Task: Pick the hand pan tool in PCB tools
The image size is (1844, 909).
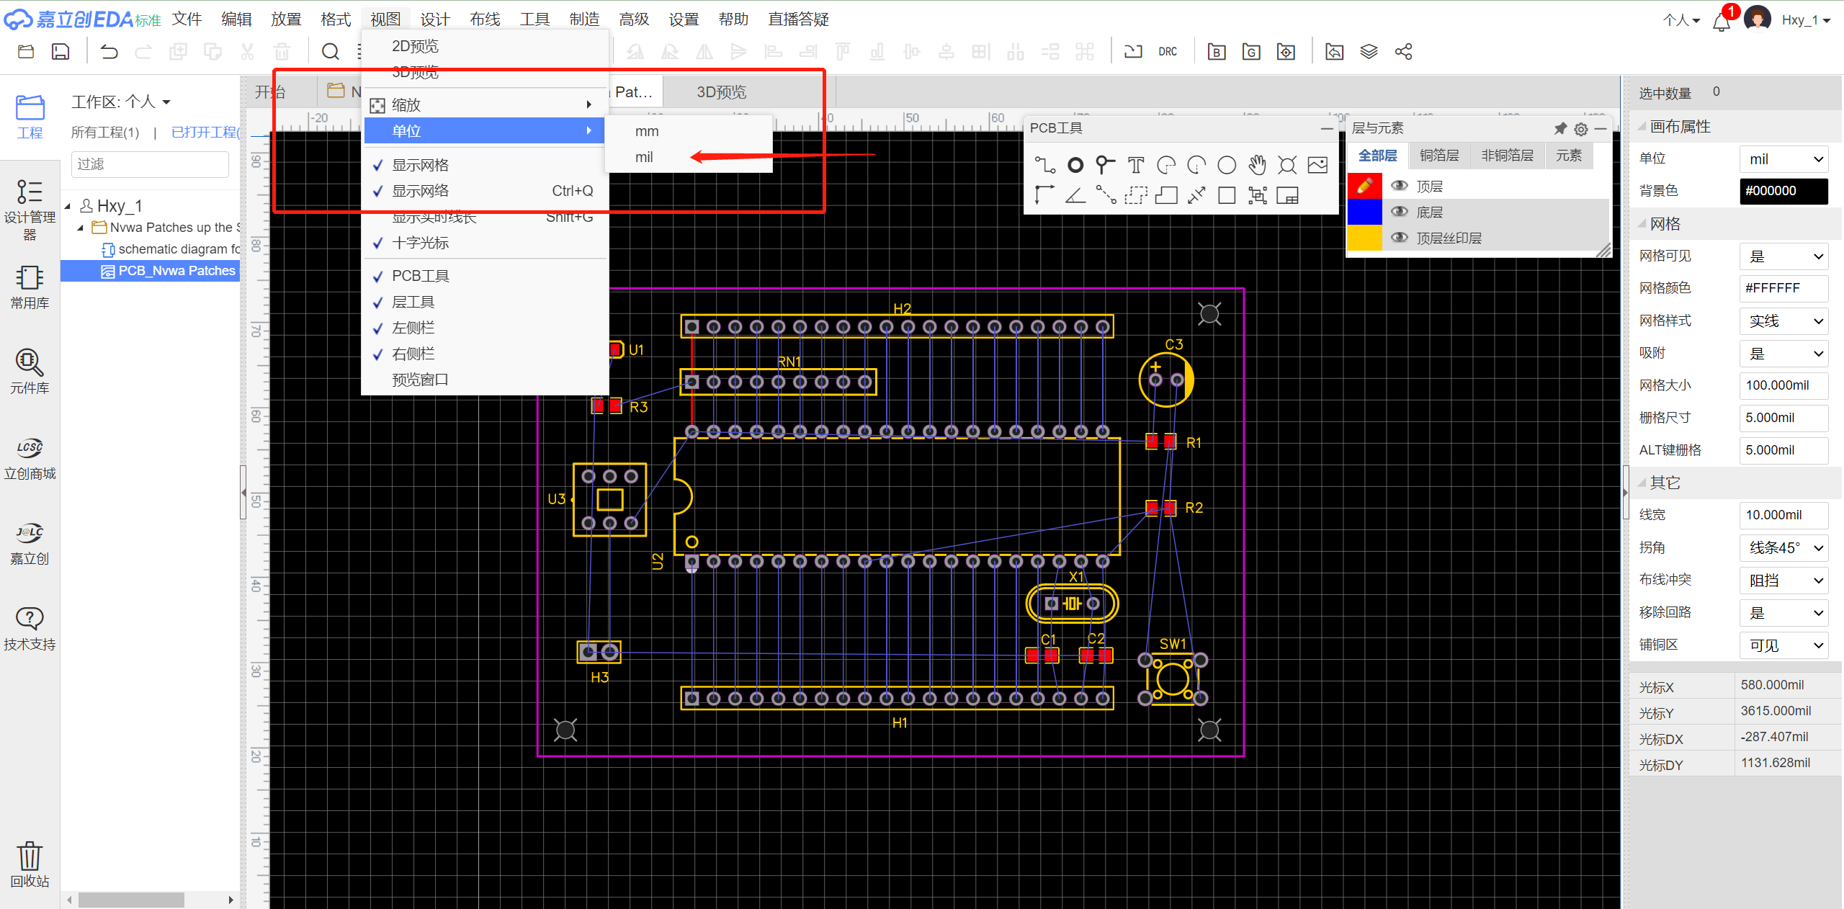Action: point(1257,165)
